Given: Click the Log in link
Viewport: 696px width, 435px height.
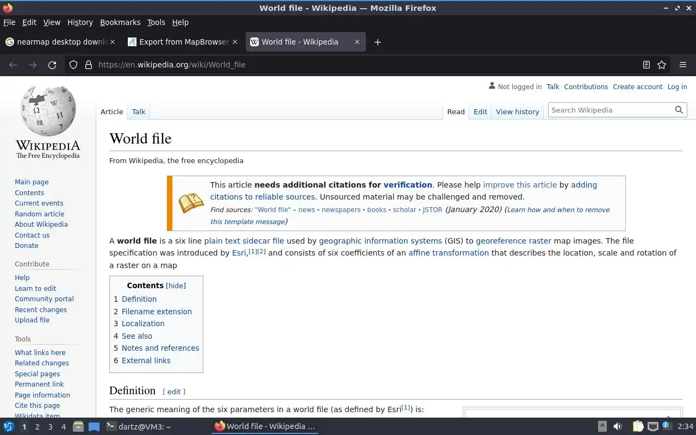Looking at the screenshot, I should [677, 86].
